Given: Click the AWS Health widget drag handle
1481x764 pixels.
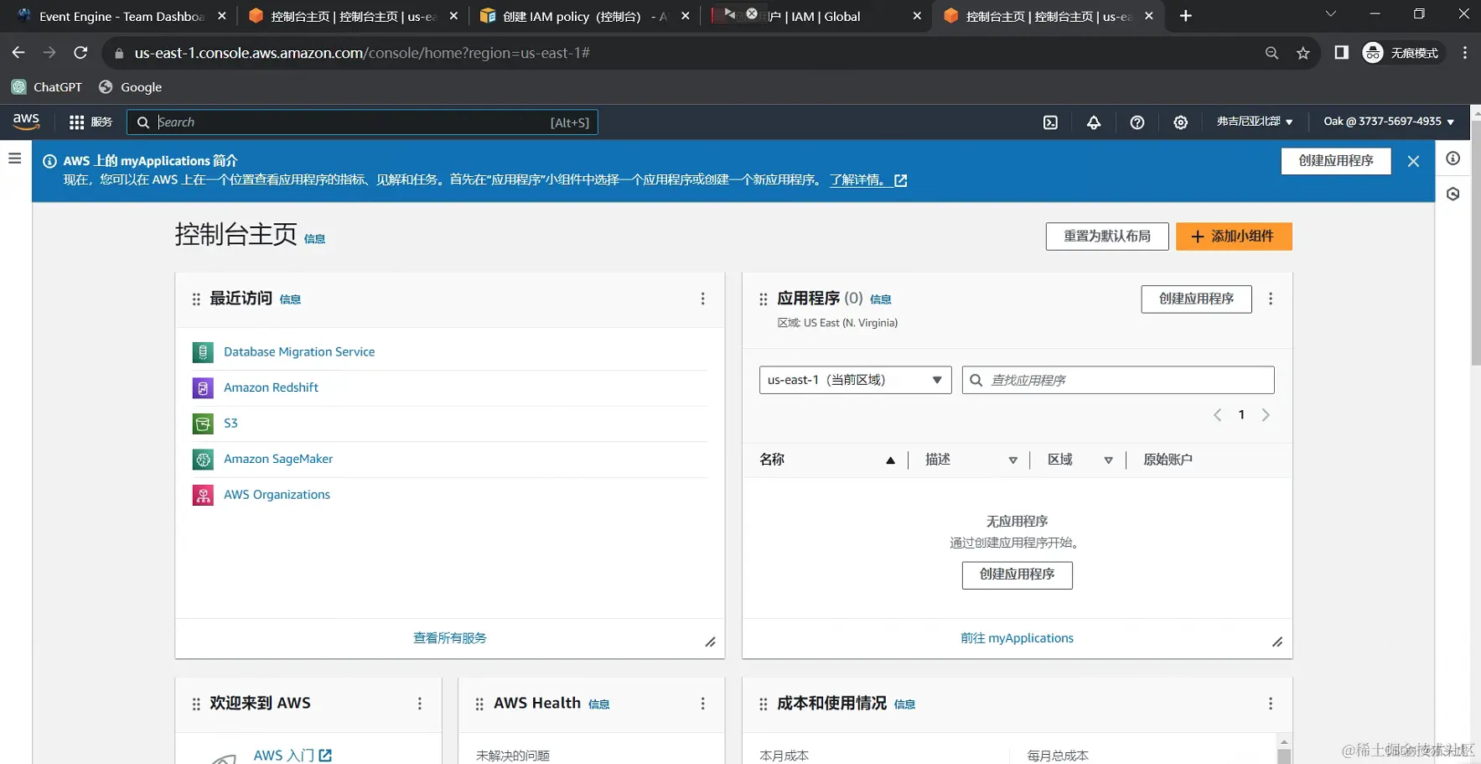Looking at the screenshot, I should point(479,704).
